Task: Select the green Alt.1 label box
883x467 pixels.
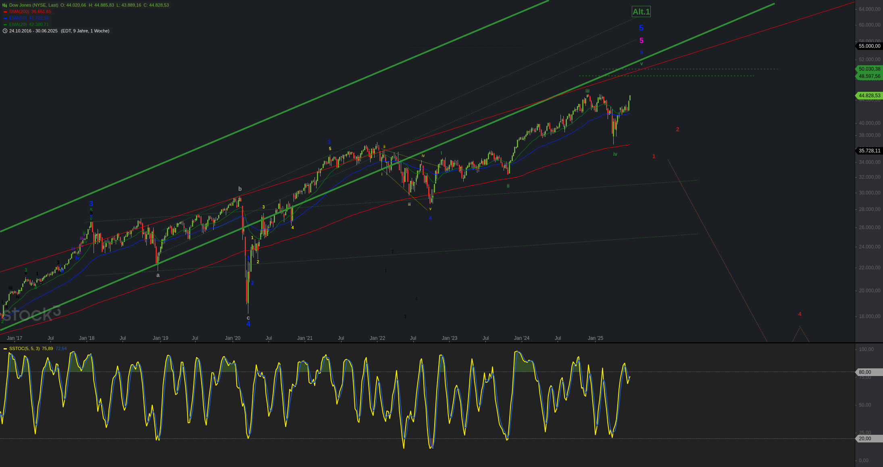Action: [641, 12]
